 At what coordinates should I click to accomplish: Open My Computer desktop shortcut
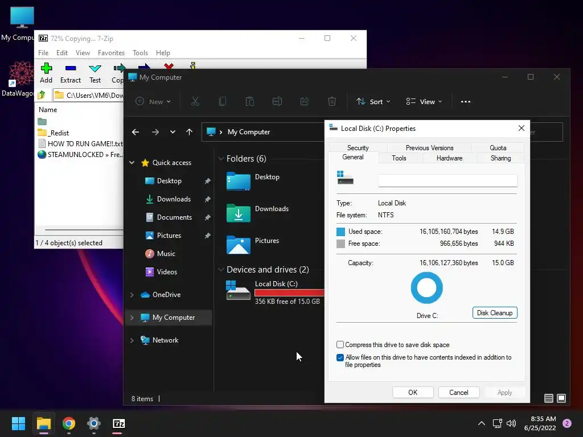click(22, 23)
